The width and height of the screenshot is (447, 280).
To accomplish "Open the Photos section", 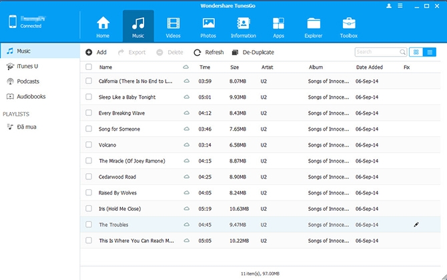I will point(208,27).
